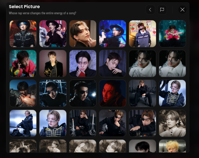Screen dimensions: 199x158
Task: Select the blue-haired performer in black western shirt
Action: 23,34
